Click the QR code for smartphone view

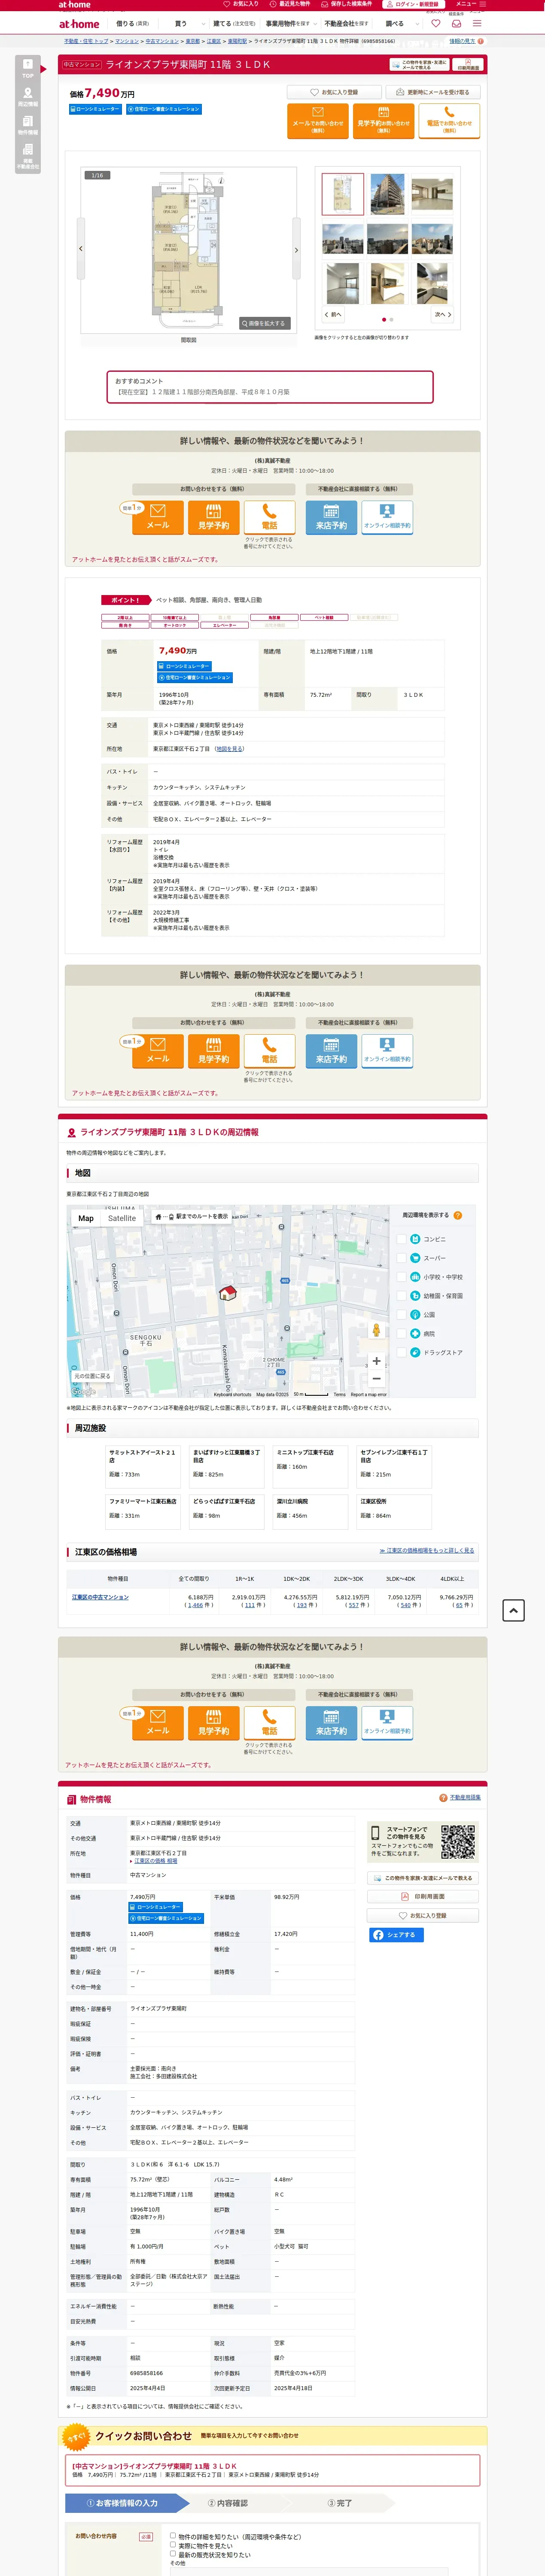(x=458, y=1841)
